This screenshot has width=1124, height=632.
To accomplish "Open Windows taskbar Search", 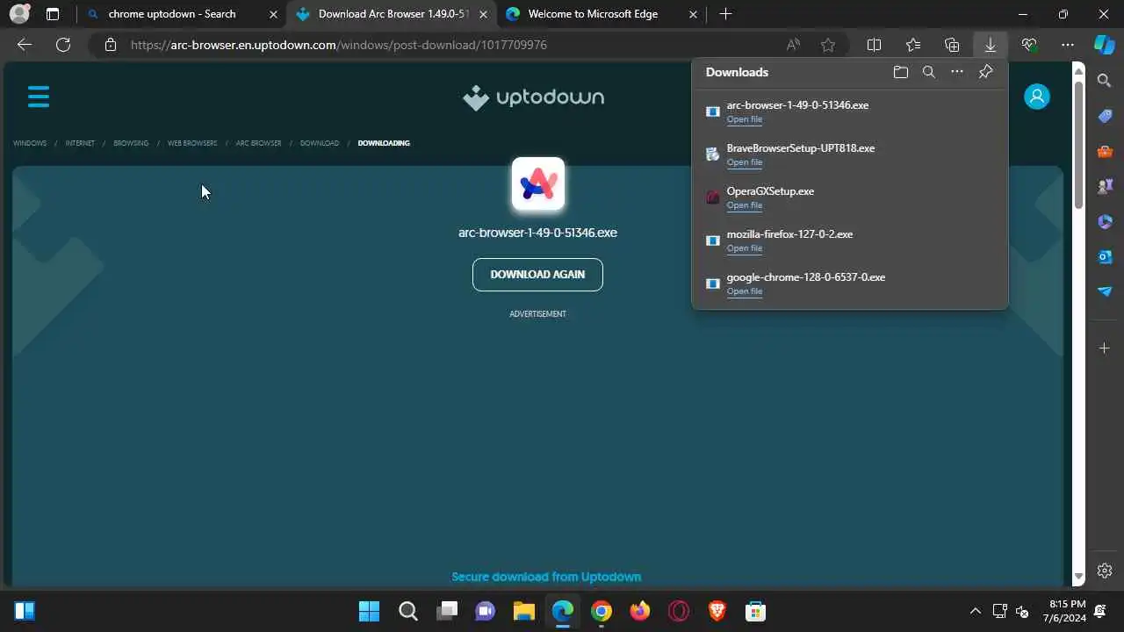I will [x=408, y=611].
